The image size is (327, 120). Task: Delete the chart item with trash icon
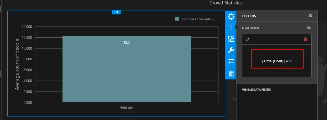click(231, 74)
